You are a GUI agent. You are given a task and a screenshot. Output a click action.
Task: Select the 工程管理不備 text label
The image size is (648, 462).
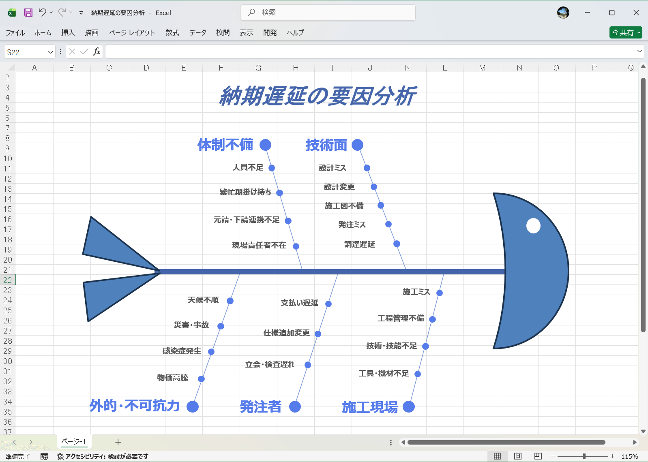point(401,318)
